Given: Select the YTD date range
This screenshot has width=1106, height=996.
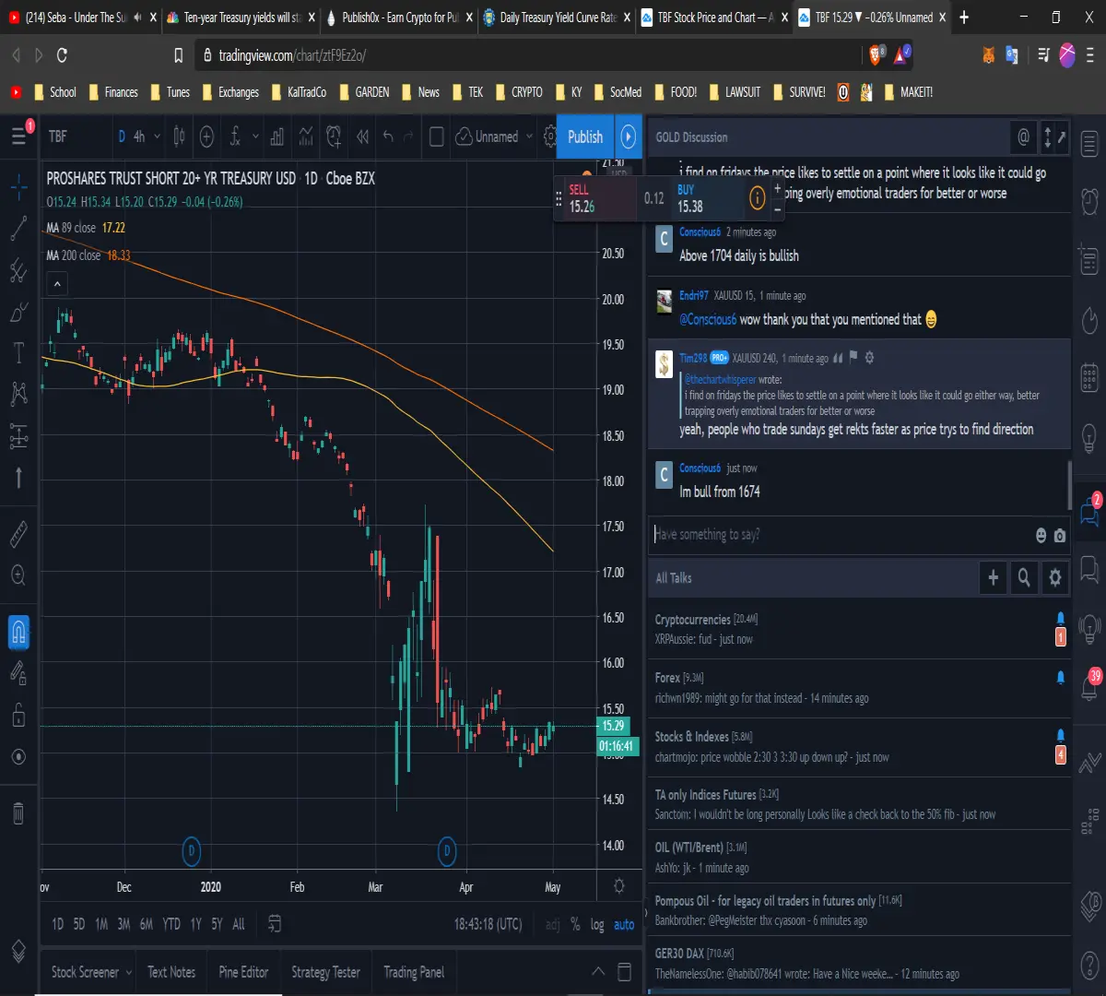Looking at the screenshot, I should pyautogui.click(x=171, y=923).
